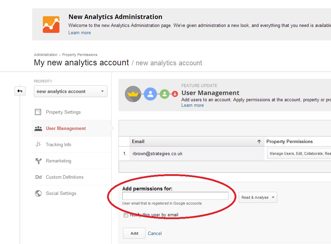Go to the Administration breadcrumb link
Screen dimensions: 331x244
click(46, 55)
